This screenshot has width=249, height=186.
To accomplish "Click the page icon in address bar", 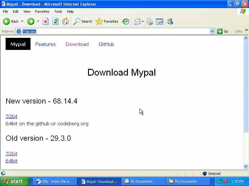I will [19, 32].
